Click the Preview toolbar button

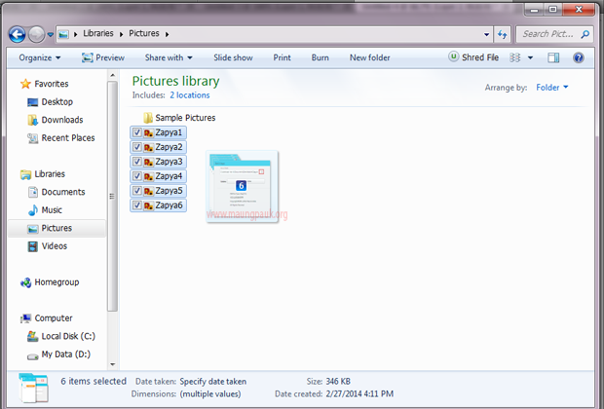pyautogui.click(x=103, y=57)
